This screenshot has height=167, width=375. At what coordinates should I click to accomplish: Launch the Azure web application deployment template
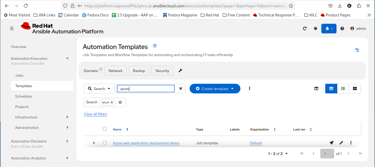point(332,143)
